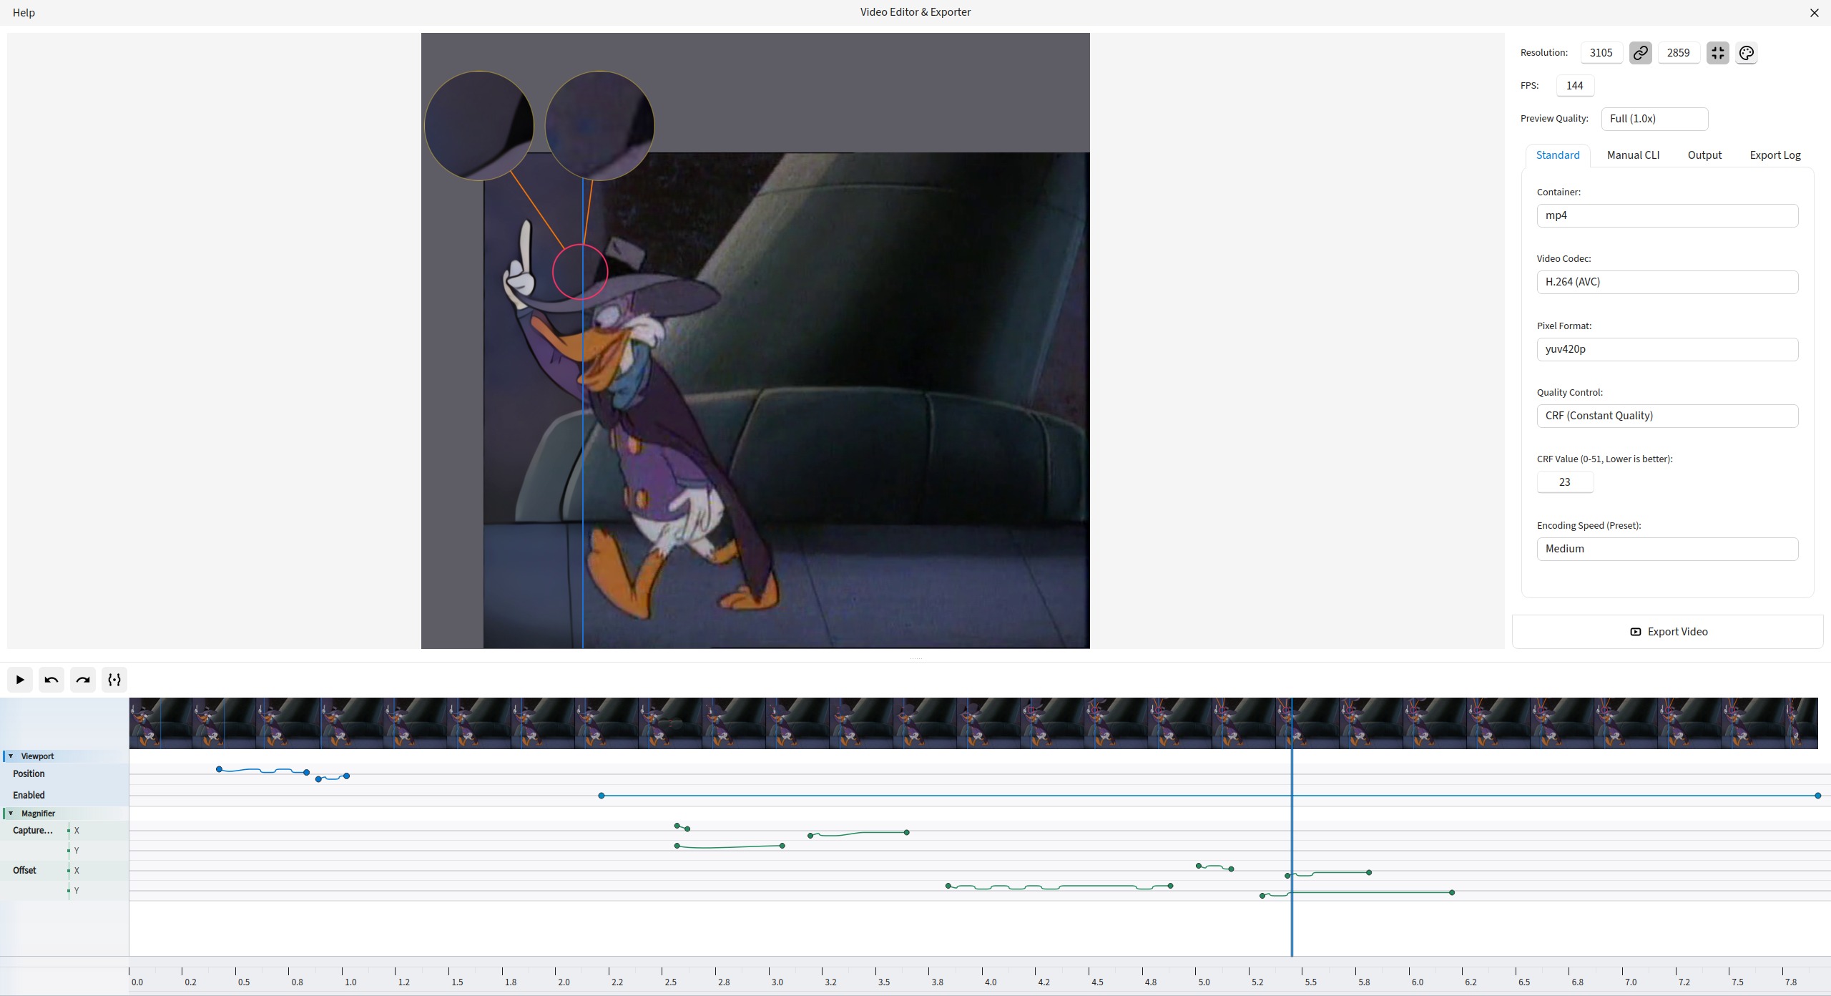Click the first Position track keyframe
The image size is (1831, 996).
pyautogui.click(x=219, y=770)
